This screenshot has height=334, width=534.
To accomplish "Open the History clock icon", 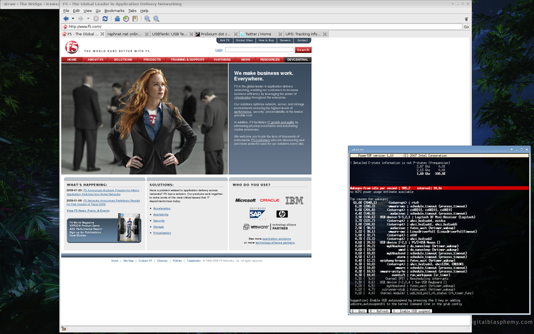I will [125, 19].
